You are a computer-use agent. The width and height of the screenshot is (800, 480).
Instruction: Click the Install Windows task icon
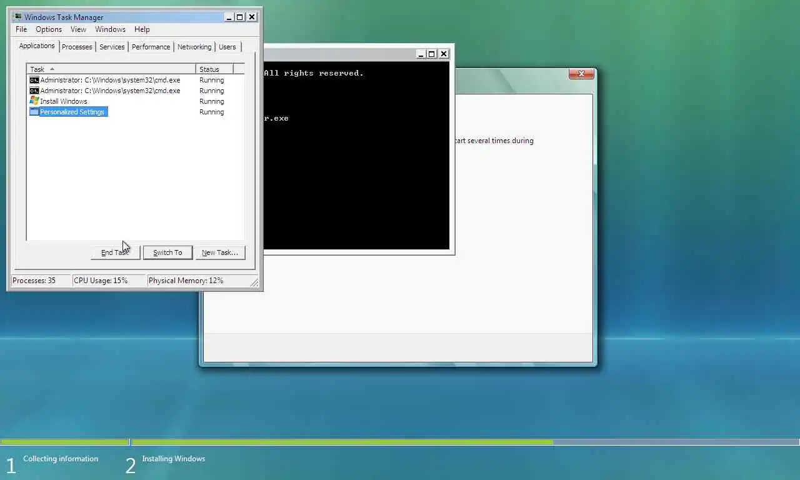tap(34, 101)
